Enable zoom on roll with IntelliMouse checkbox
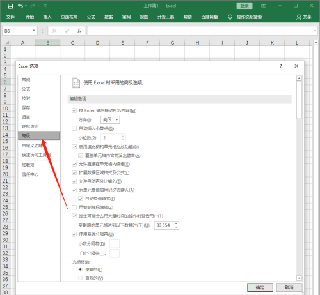The height and width of the screenshot is (295, 320). [74, 207]
